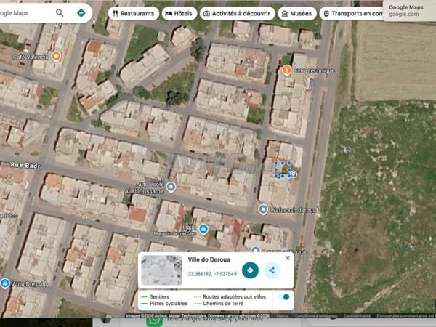The height and width of the screenshot is (327, 436).
Task: Share the Ville de Deroua location
Action: tap(272, 270)
